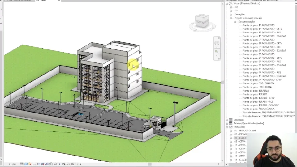Open dropdown arrow below Steering Wheels icon

point(217,47)
